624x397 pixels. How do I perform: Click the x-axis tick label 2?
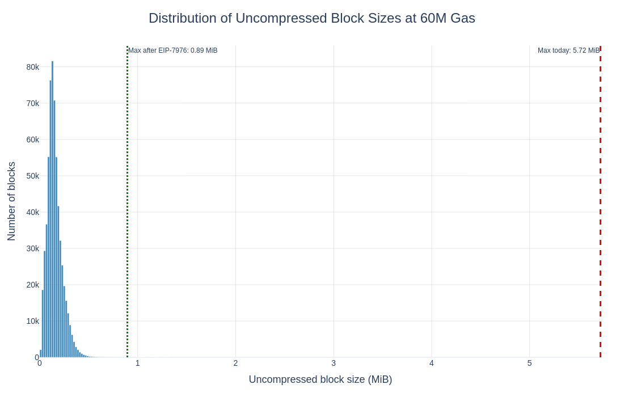[x=235, y=363]
